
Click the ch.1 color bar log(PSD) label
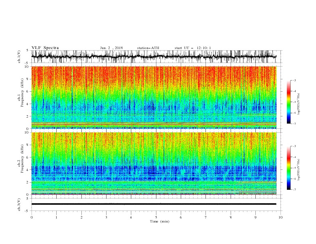299,104
